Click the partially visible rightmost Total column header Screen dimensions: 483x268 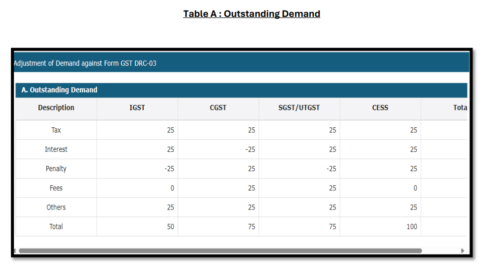[460, 108]
